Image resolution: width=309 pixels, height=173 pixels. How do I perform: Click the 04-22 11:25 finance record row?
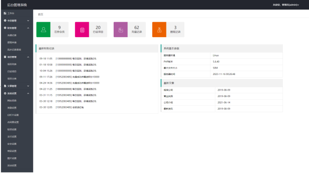(68, 89)
